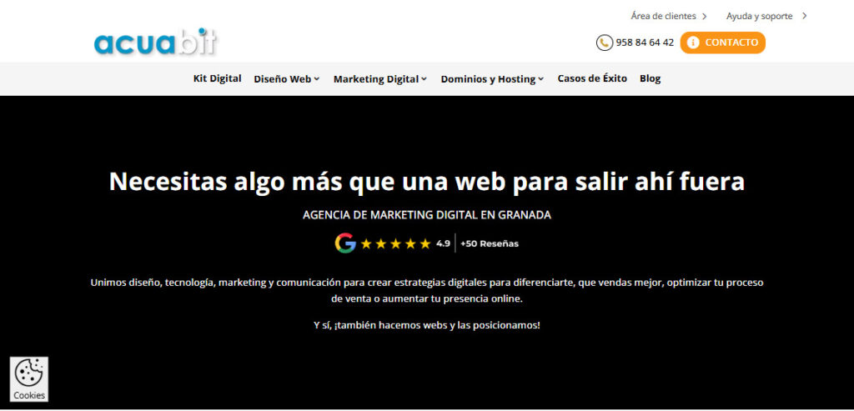Viewport: 854px width, 411px height.
Task: Go to the Kit Digital menu item
Action: point(217,78)
